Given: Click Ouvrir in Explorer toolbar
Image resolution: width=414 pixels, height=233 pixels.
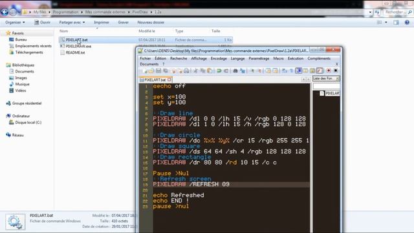Looking at the screenshot, I should (42, 23).
